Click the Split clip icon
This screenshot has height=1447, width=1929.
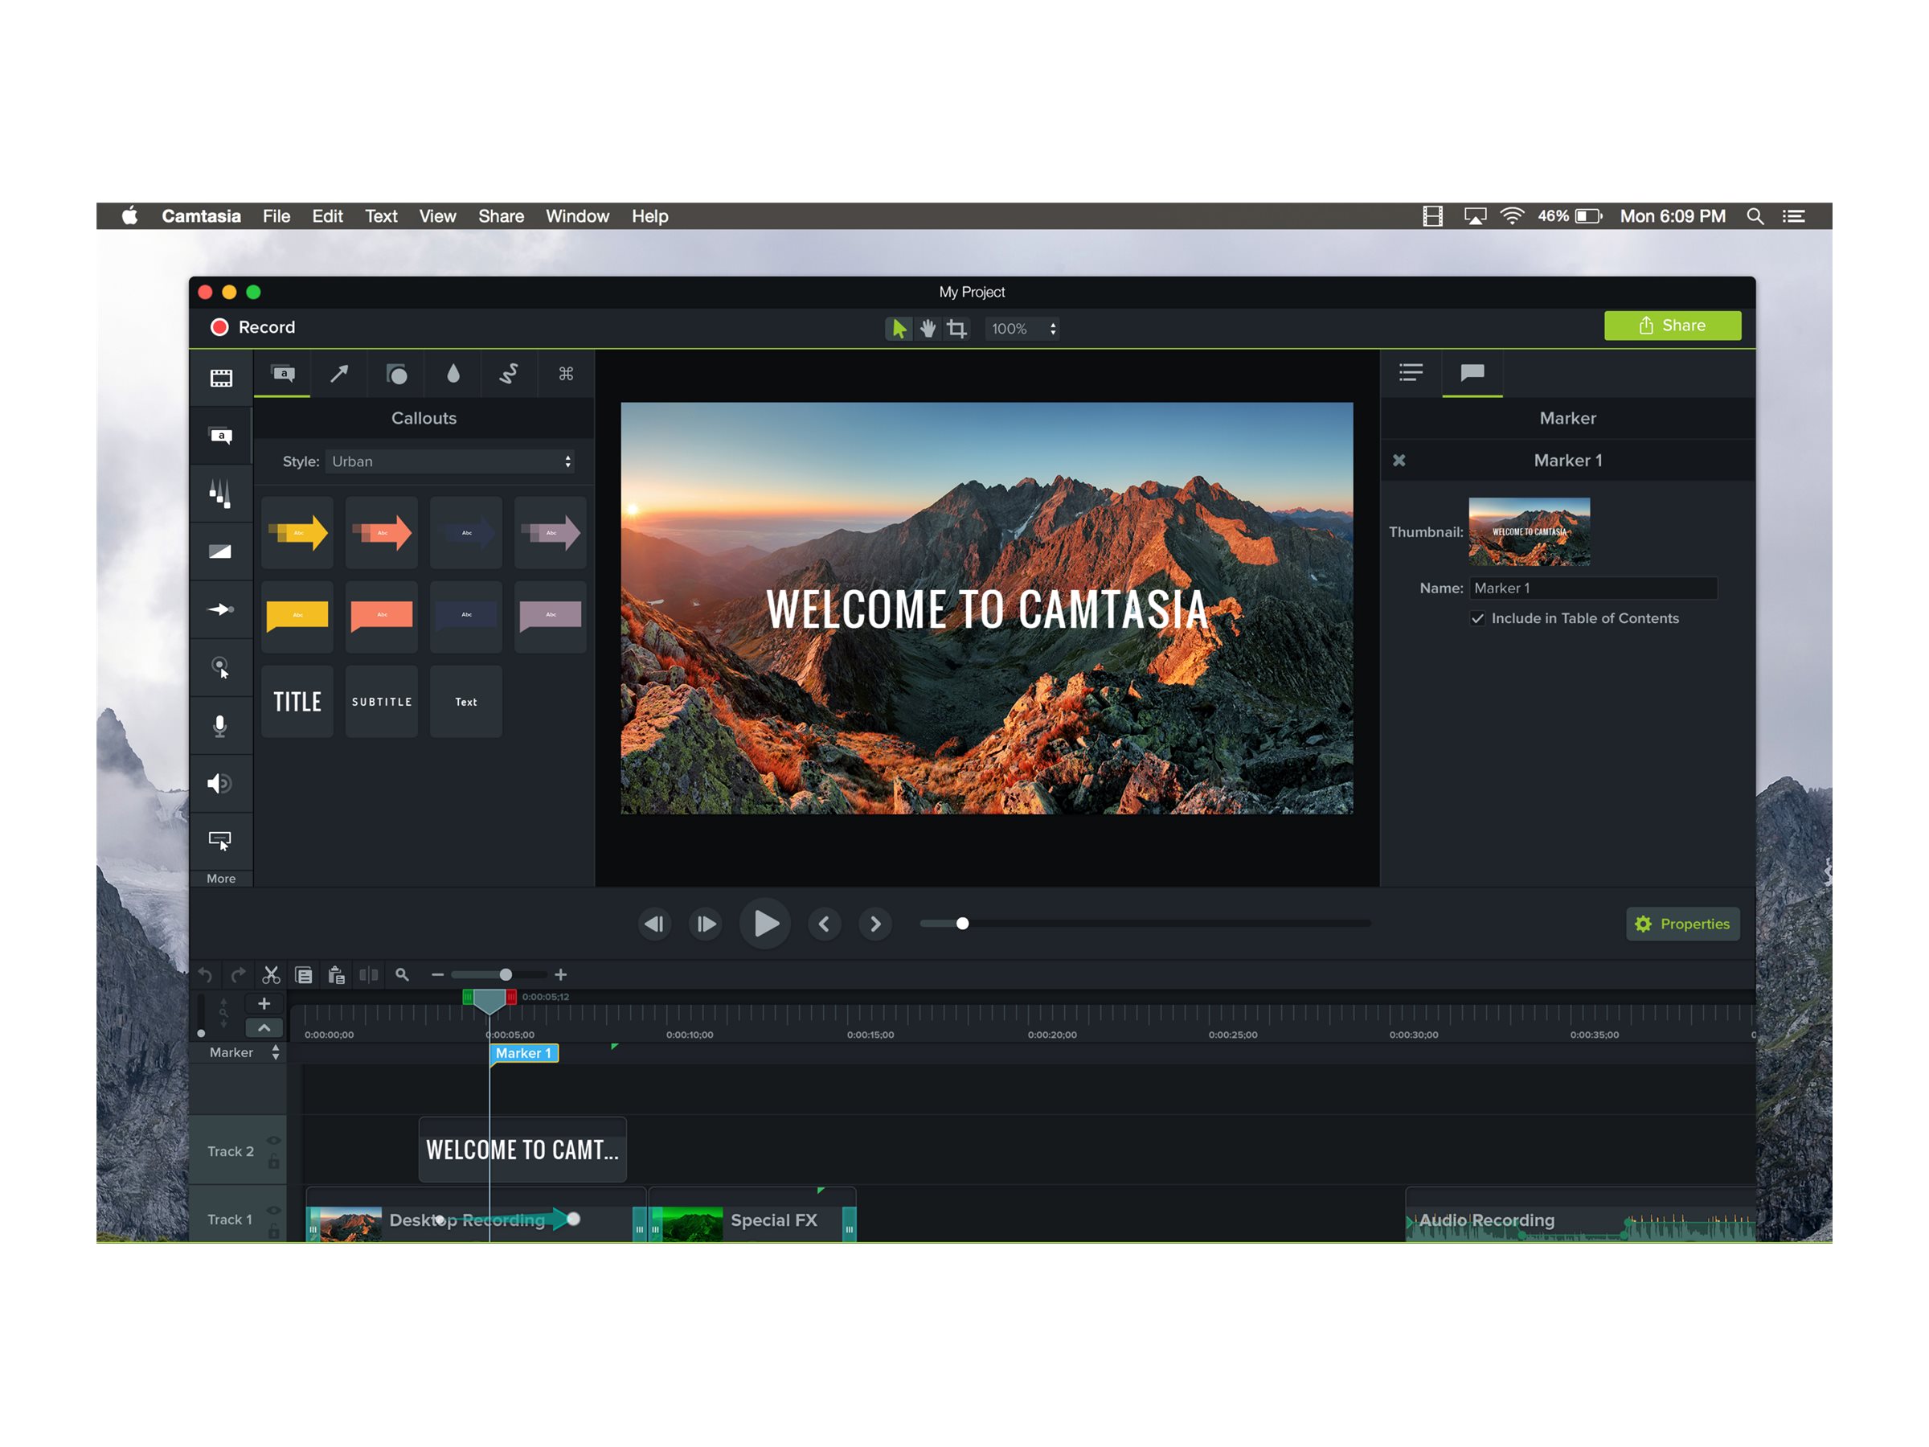coord(369,975)
